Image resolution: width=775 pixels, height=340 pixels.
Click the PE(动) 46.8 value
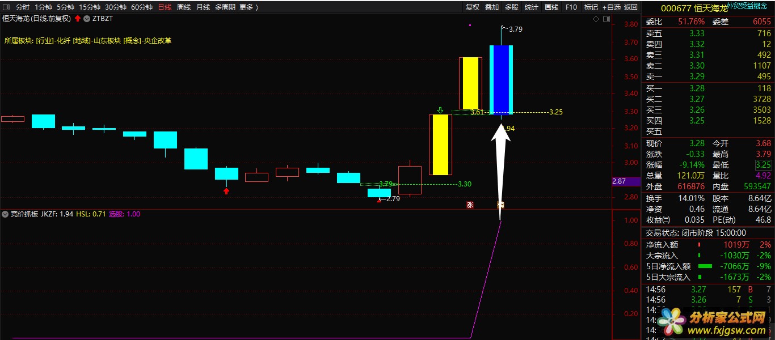tap(763, 220)
